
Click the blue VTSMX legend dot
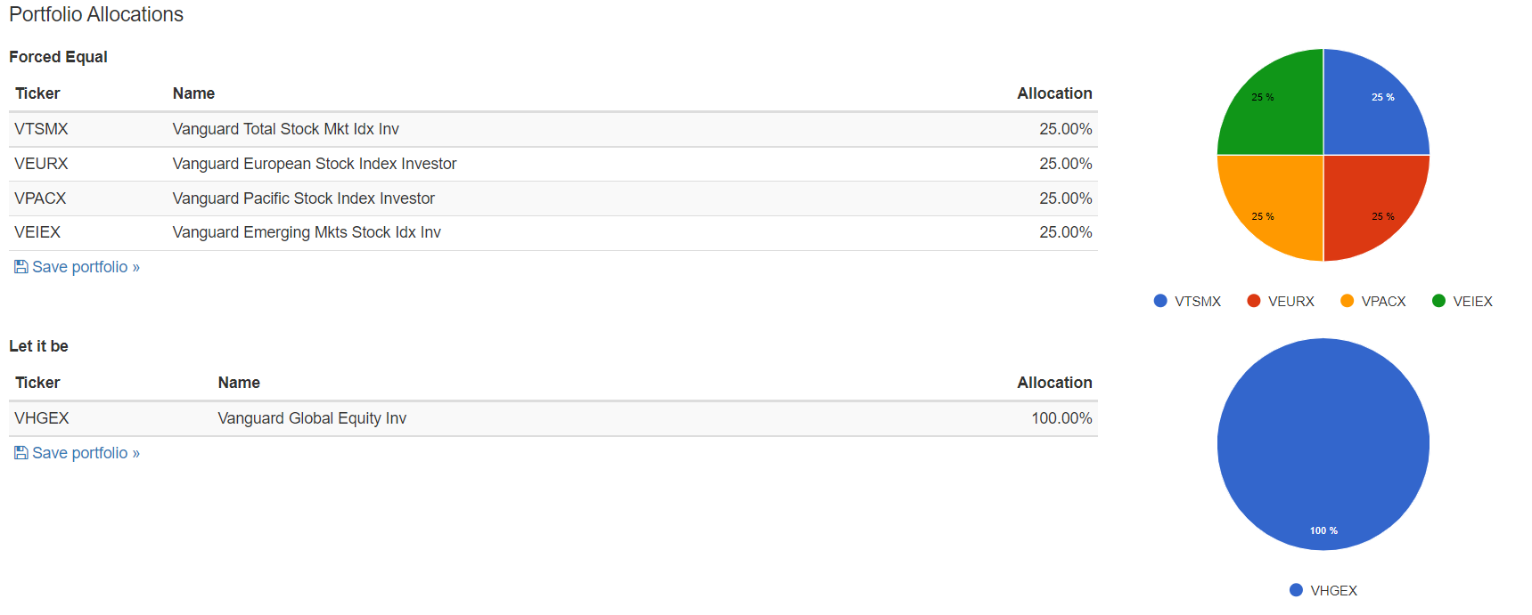coord(1160,301)
